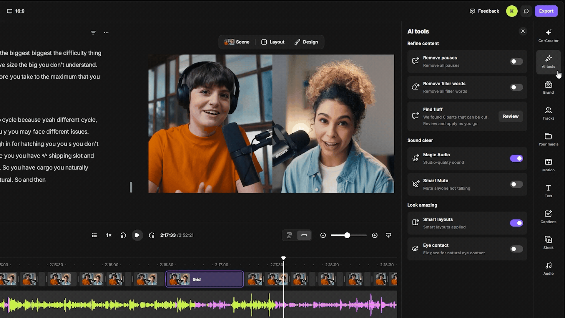The width and height of the screenshot is (565, 318).
Task: Enable Eye contact correction
Action: (x=516, y=249)
